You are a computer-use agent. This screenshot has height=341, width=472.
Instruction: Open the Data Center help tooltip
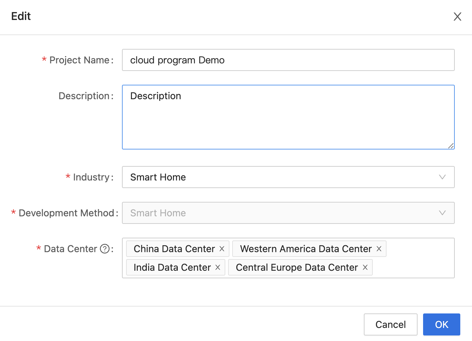click(104, 249)
